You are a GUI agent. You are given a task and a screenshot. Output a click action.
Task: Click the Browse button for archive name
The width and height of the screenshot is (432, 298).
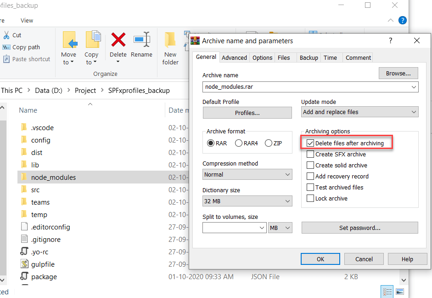(398, 73)
